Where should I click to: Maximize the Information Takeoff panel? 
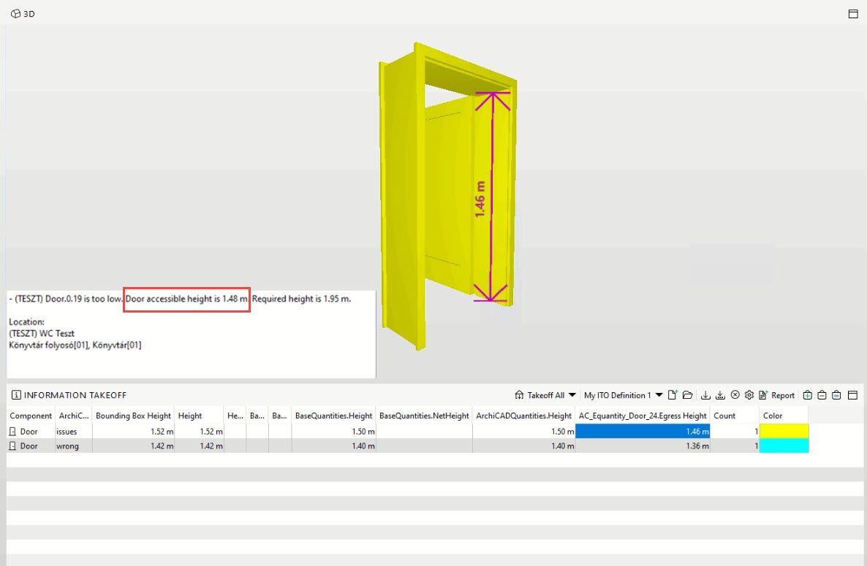point(853,395)
